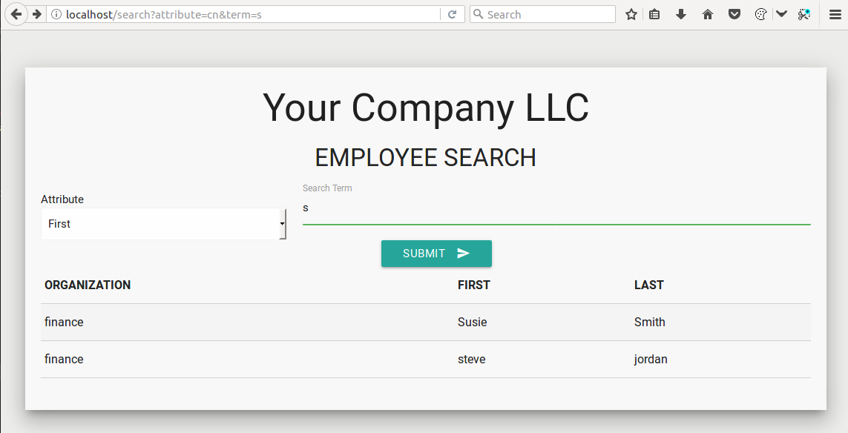Bookmark this page with the star icon

pyautogui.click(x=631, y=15)
